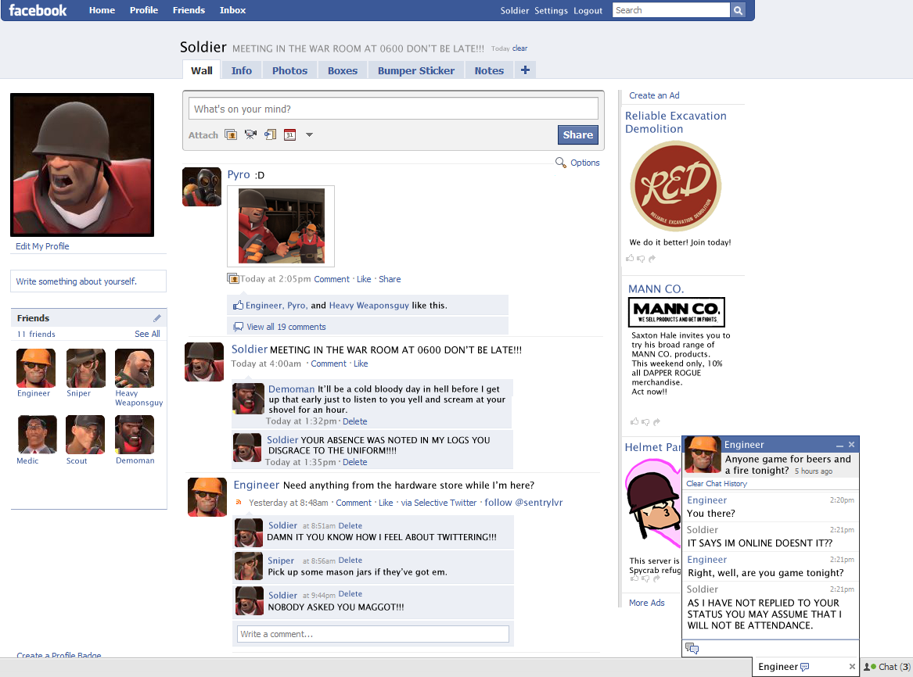Viewport: 913px width, 677px height.
Task: Go to Home in the top navigation
Action: [102, 10]
